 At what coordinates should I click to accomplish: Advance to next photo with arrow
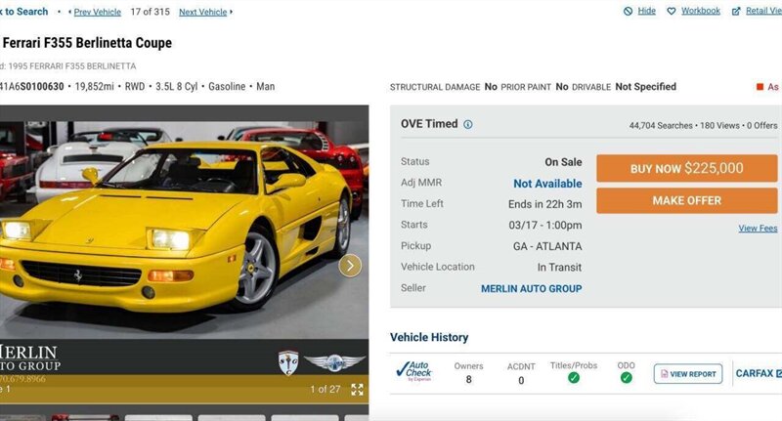click(350, 266)
